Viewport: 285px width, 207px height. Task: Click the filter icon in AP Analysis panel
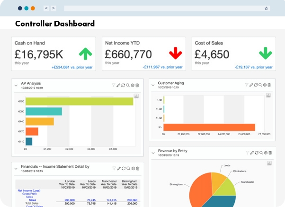[114, 85]
